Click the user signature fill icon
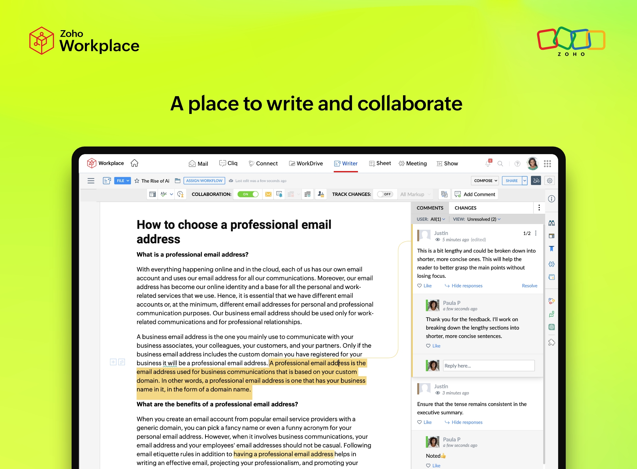This screenshot has width=637, height=469. [321, 194]
